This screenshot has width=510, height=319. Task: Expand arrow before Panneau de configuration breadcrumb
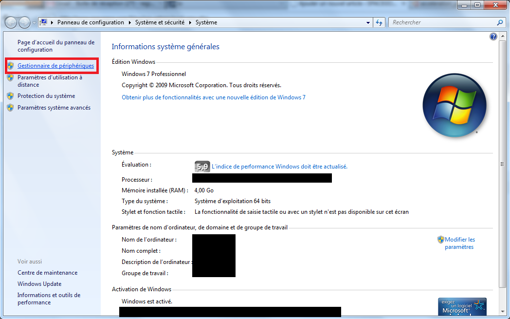52,22
